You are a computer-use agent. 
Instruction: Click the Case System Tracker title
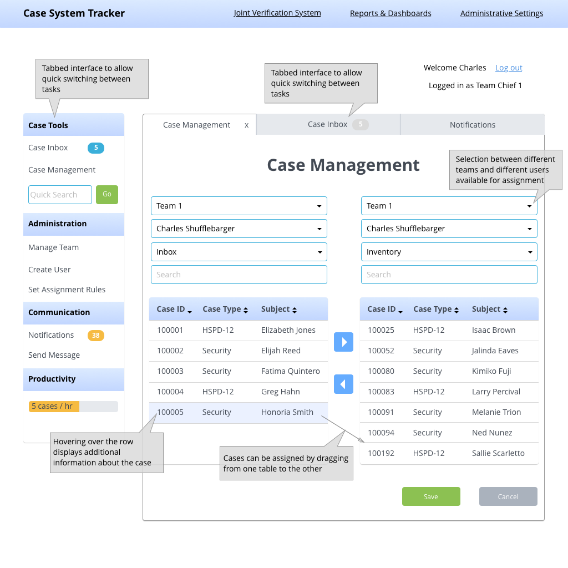[74, 13]
